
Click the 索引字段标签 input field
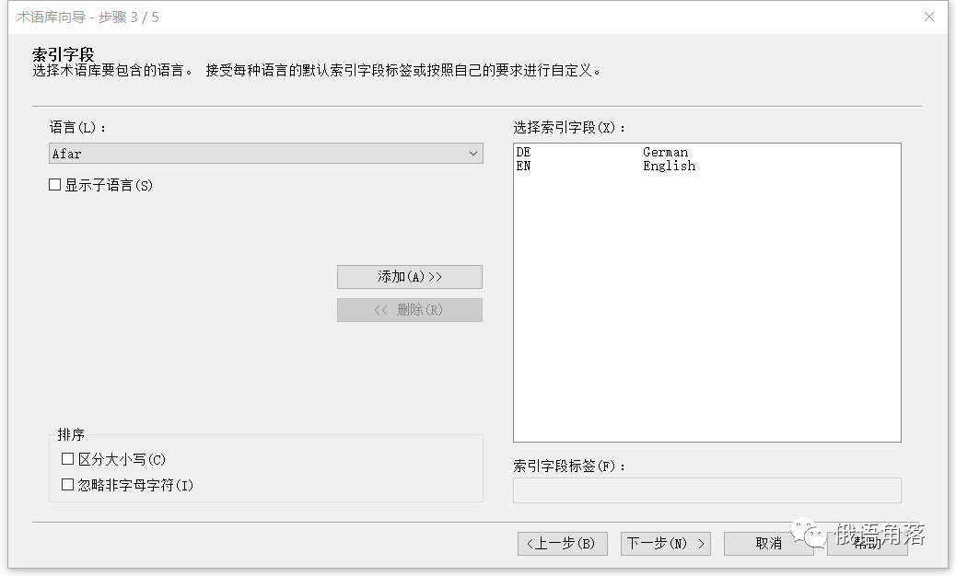click(x=706, y=490)
